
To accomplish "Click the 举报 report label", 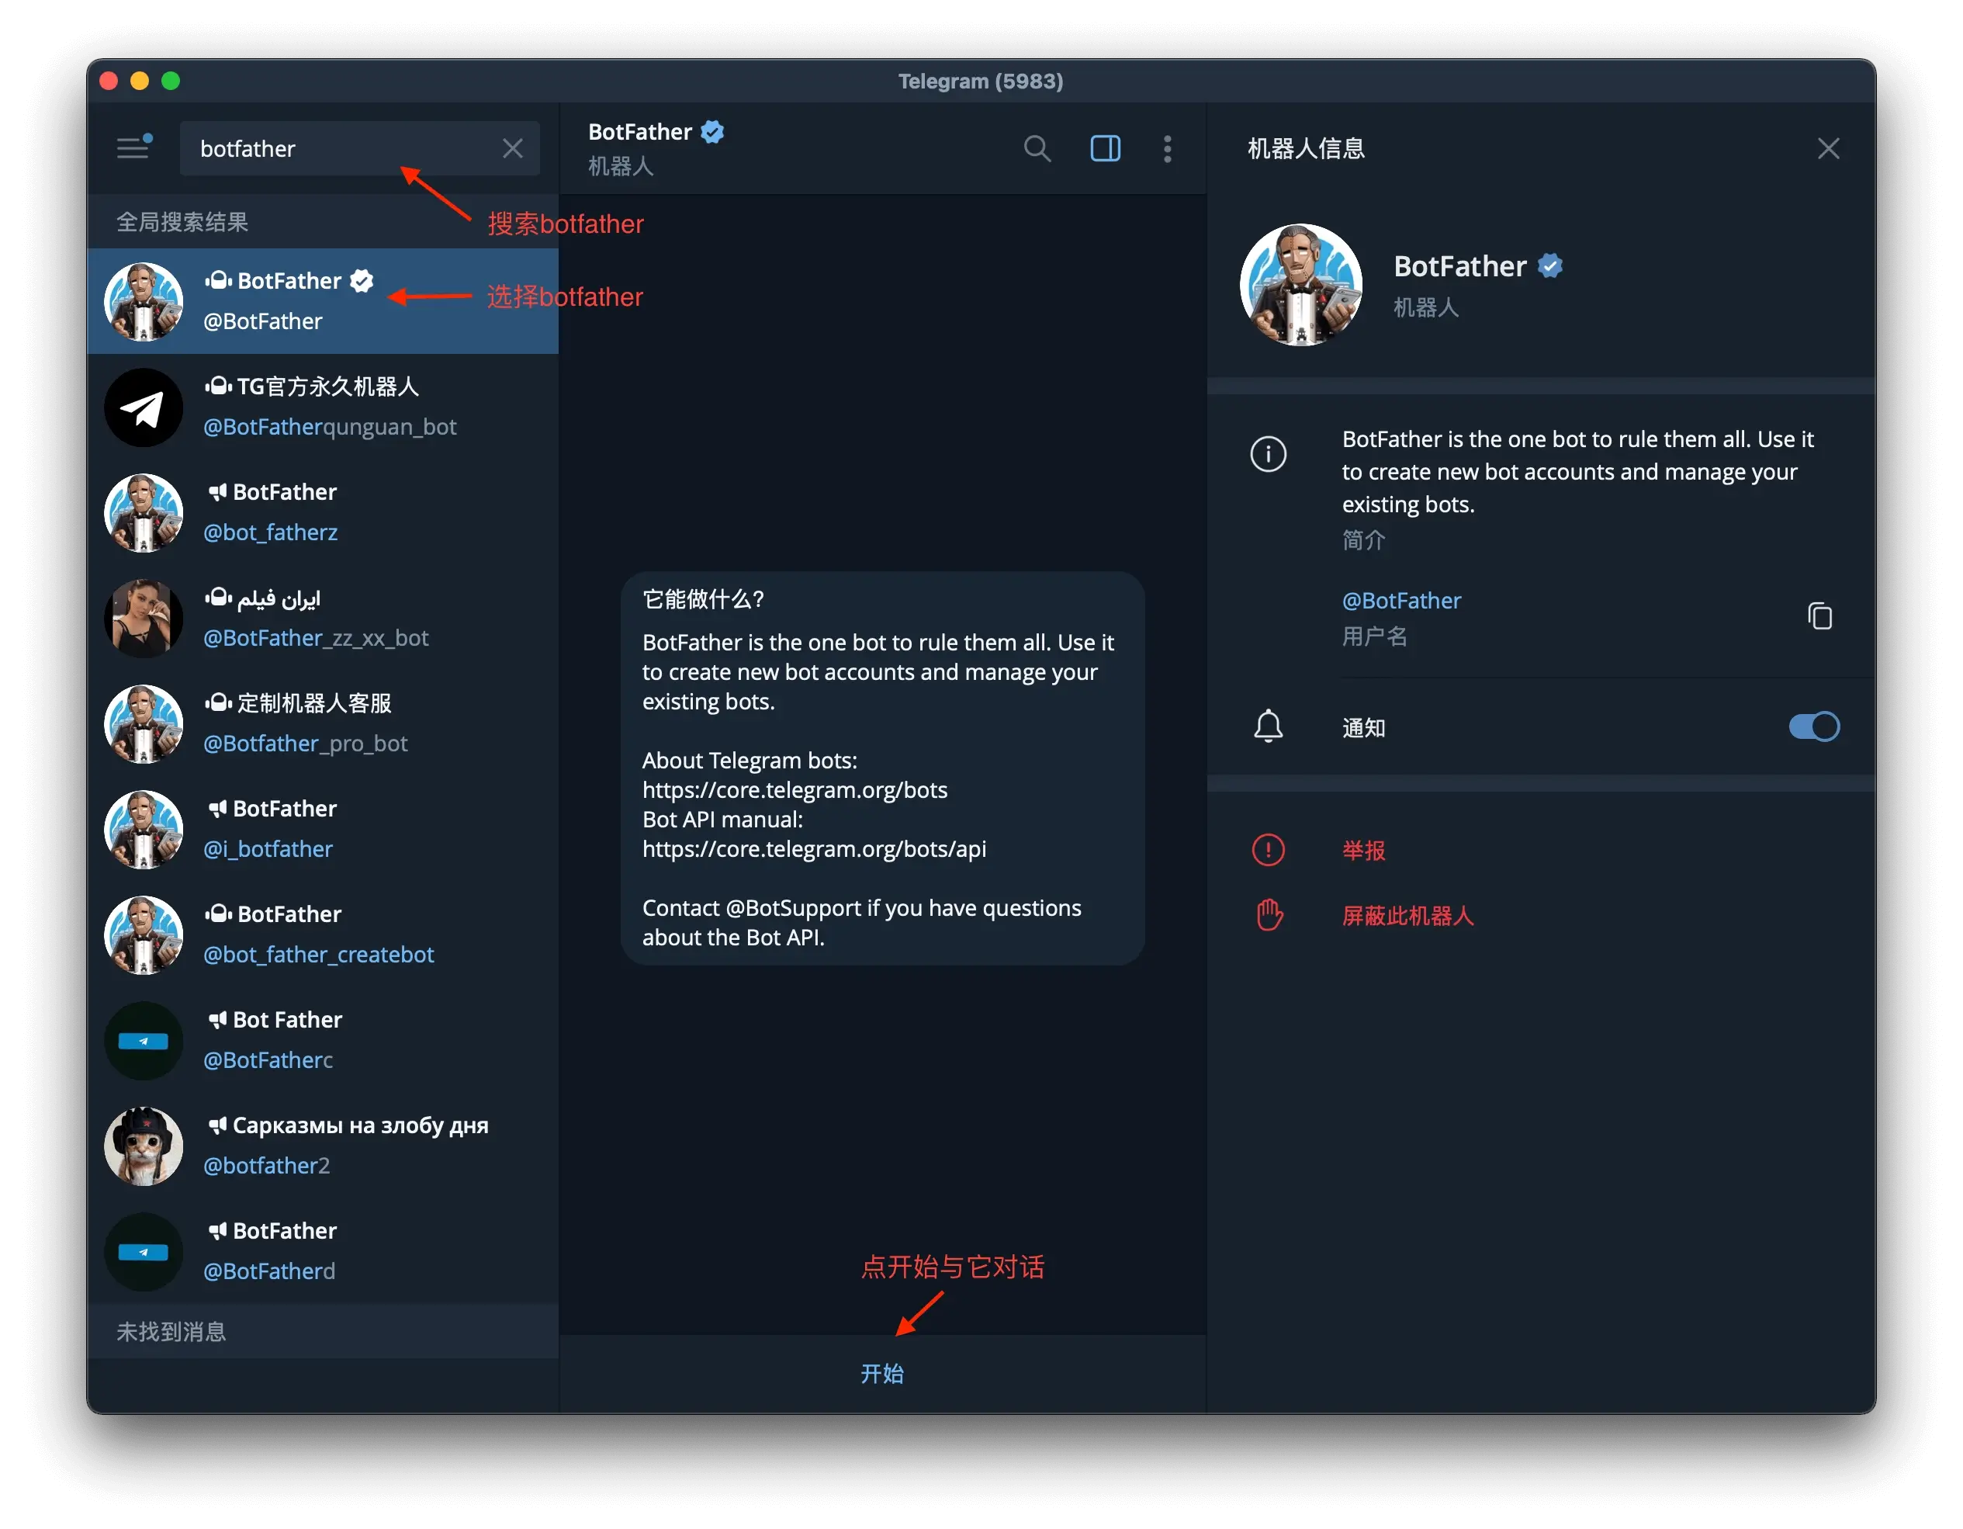I will pyautogui.click(x=1362, y=851).
